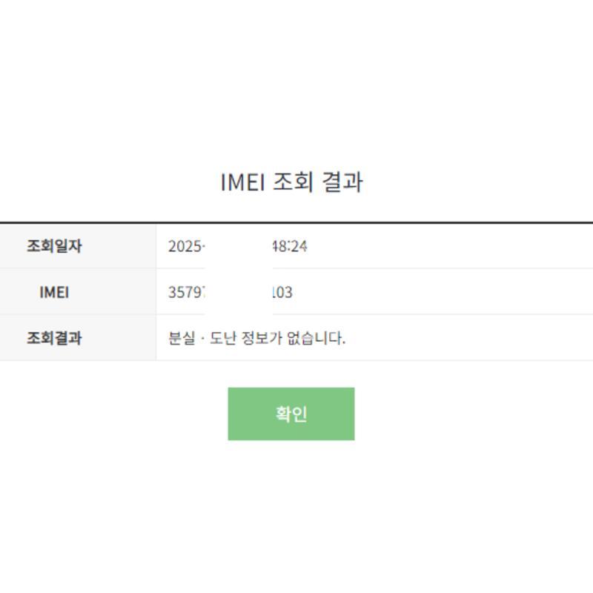
Task: Click the middle dot between 분실 and 도난
Action: (202, 339)
